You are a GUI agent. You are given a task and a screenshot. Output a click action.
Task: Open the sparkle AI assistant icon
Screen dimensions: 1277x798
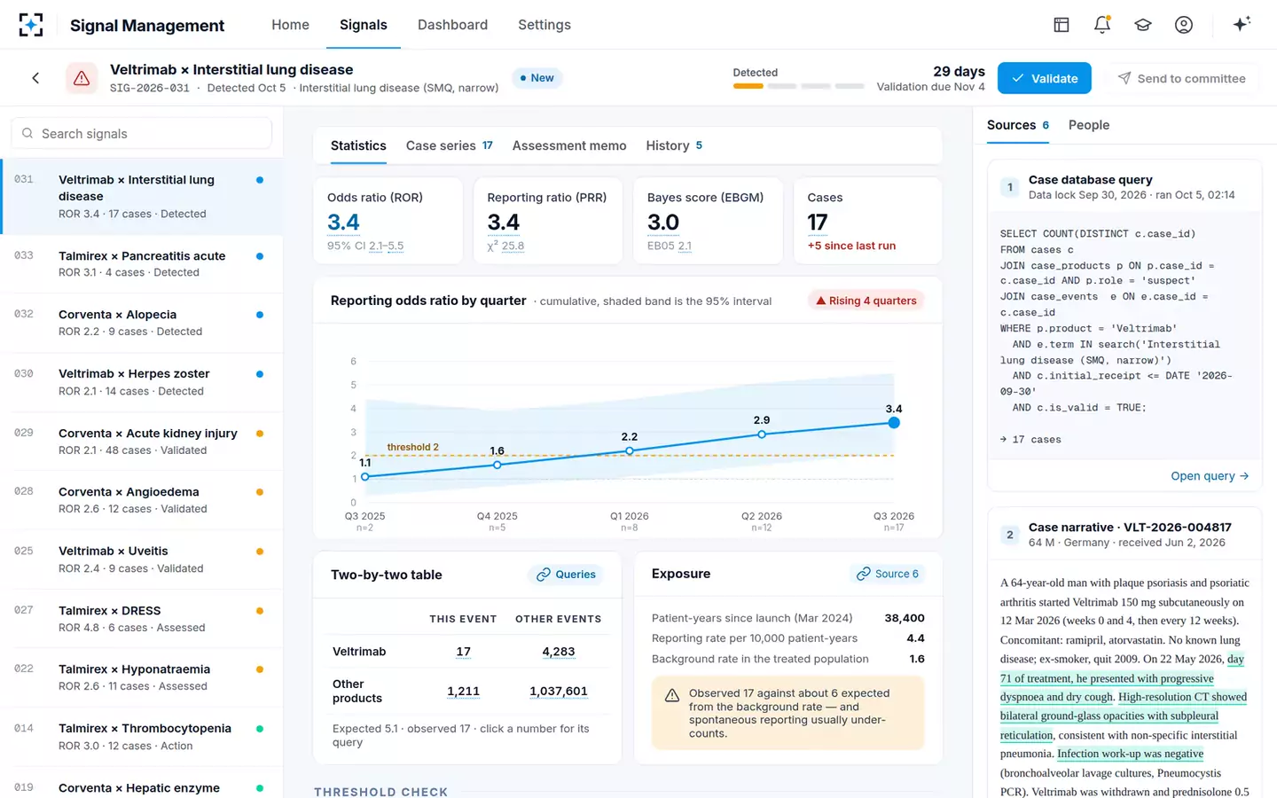point(1242,24)
